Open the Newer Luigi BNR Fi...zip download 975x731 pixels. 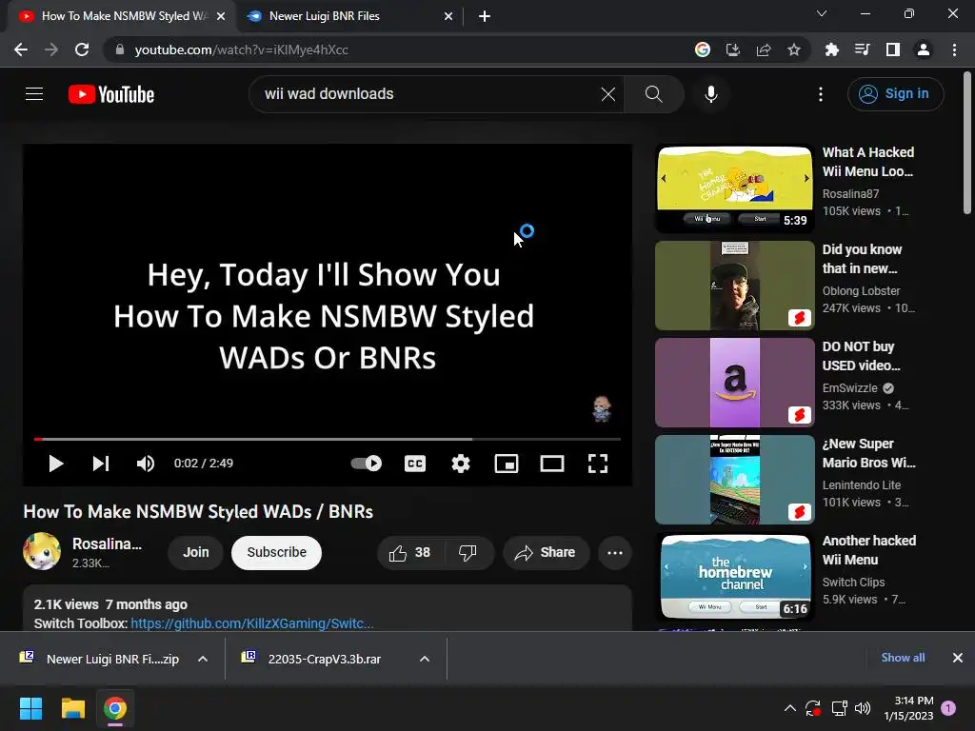point(99,659)
